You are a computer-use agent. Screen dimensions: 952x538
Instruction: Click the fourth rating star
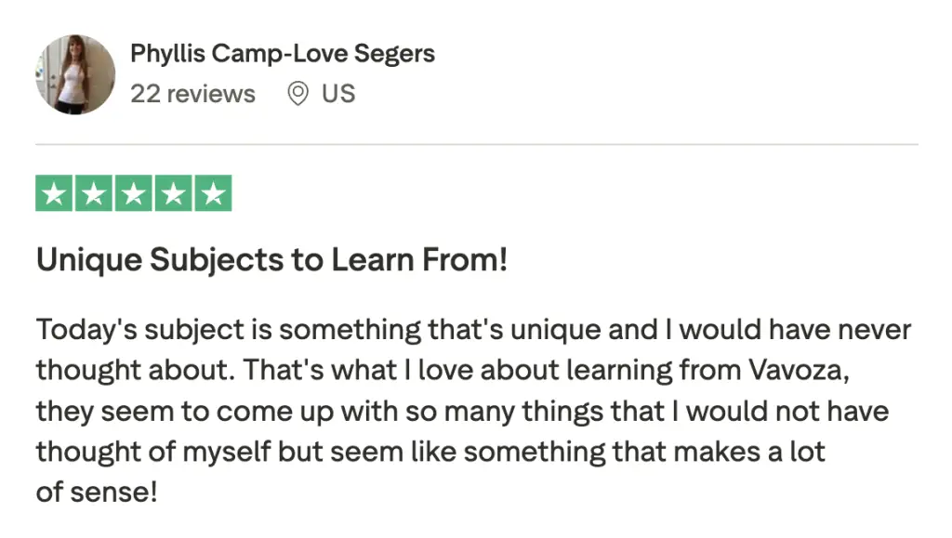173,194
